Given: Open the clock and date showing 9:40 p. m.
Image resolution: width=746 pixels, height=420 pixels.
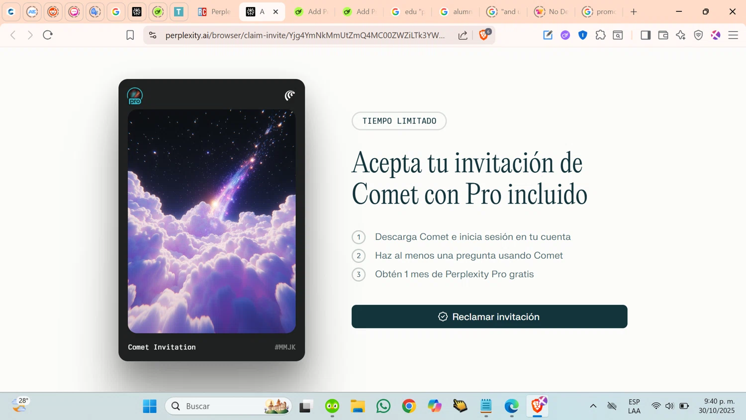Looking at the screenshot, I should pyautogui.click(x=717, y=406).
